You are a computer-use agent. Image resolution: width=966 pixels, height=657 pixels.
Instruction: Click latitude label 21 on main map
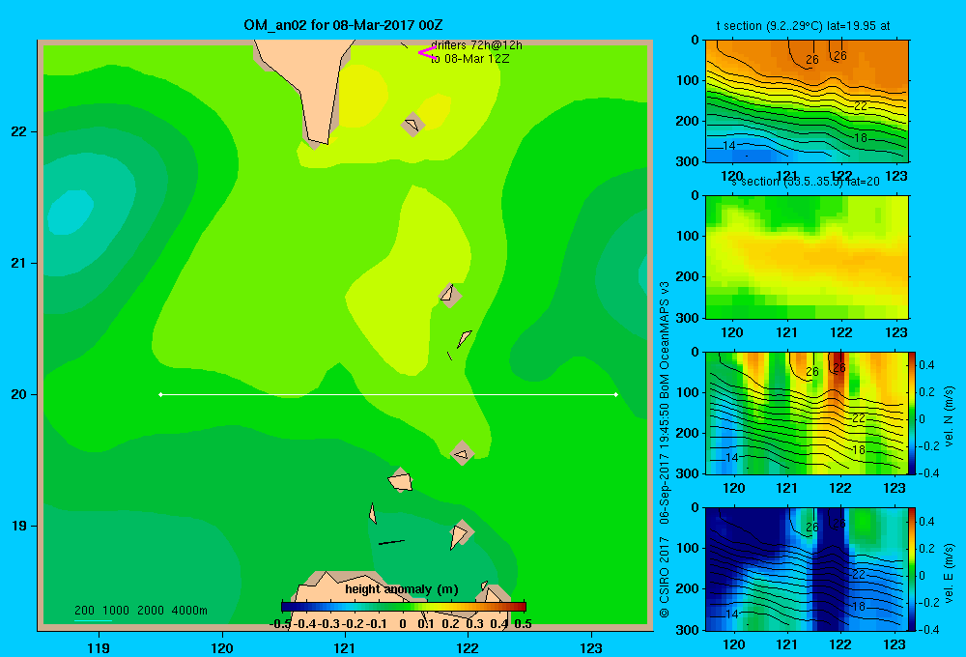19,263
